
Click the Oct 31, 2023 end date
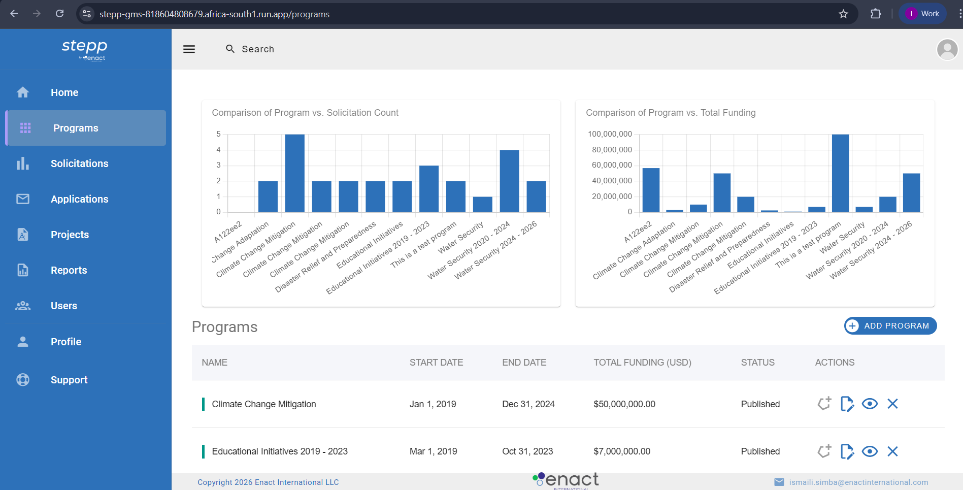tap(527, 451)
